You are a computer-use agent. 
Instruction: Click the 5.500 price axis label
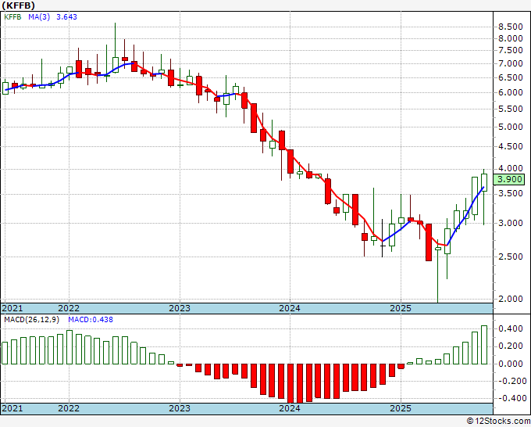(x=511, y=109)
